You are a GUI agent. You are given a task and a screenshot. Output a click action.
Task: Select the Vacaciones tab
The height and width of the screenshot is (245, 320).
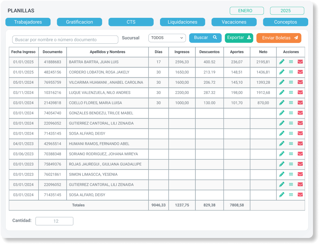234,22
